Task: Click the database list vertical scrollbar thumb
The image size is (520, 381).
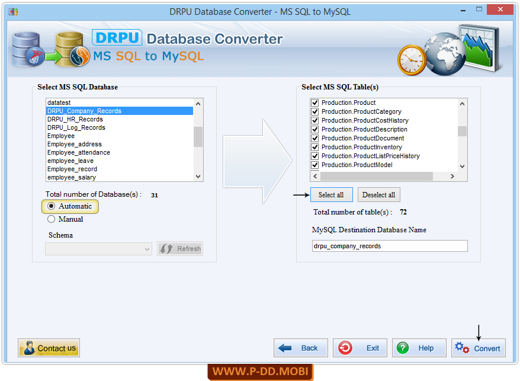Action: pos(198,136)
